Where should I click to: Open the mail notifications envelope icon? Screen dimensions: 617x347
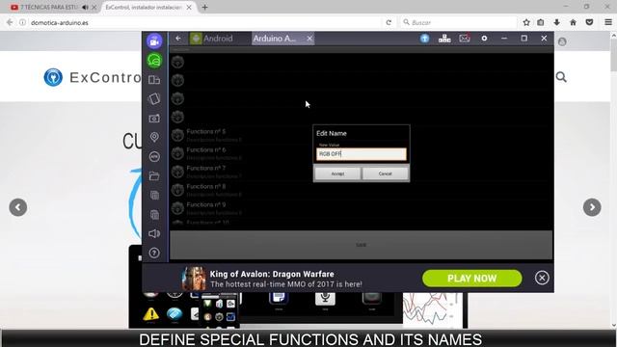[x=465, y=39]
